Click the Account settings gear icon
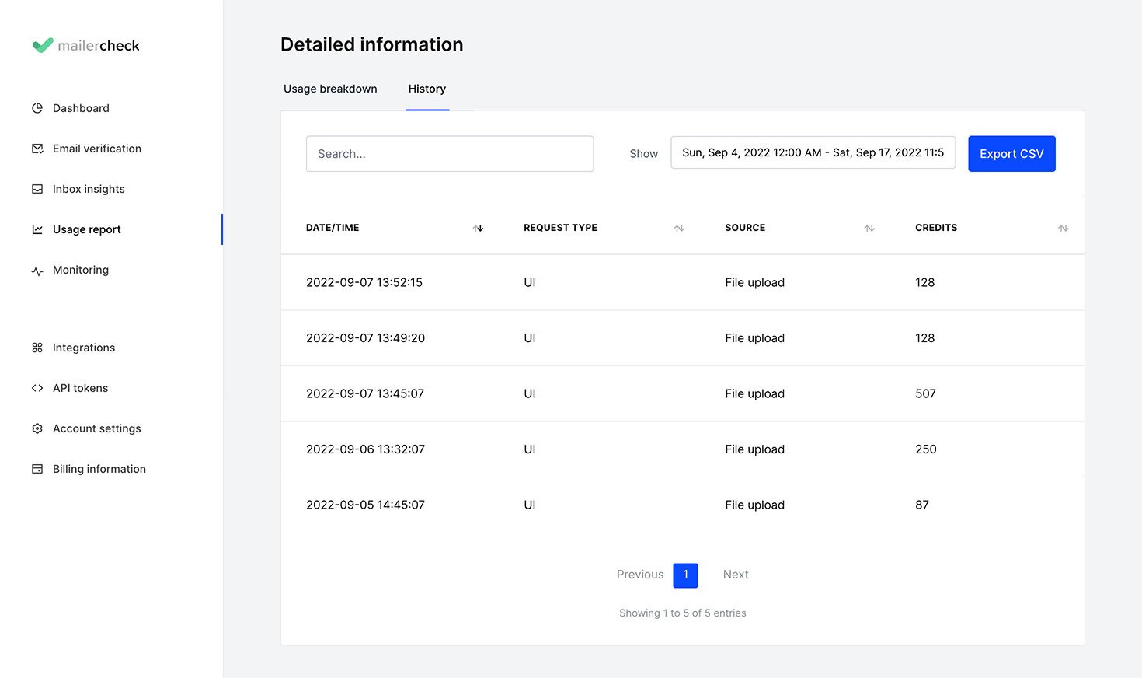The image size is (1142, 678). click(x=37, y=428)
